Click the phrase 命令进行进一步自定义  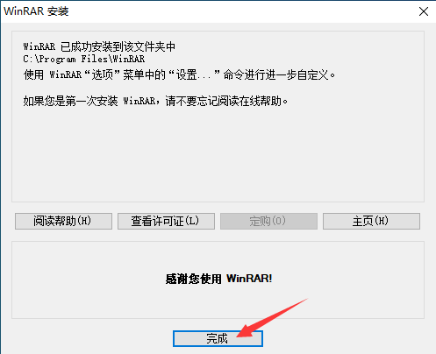[276, 75]
